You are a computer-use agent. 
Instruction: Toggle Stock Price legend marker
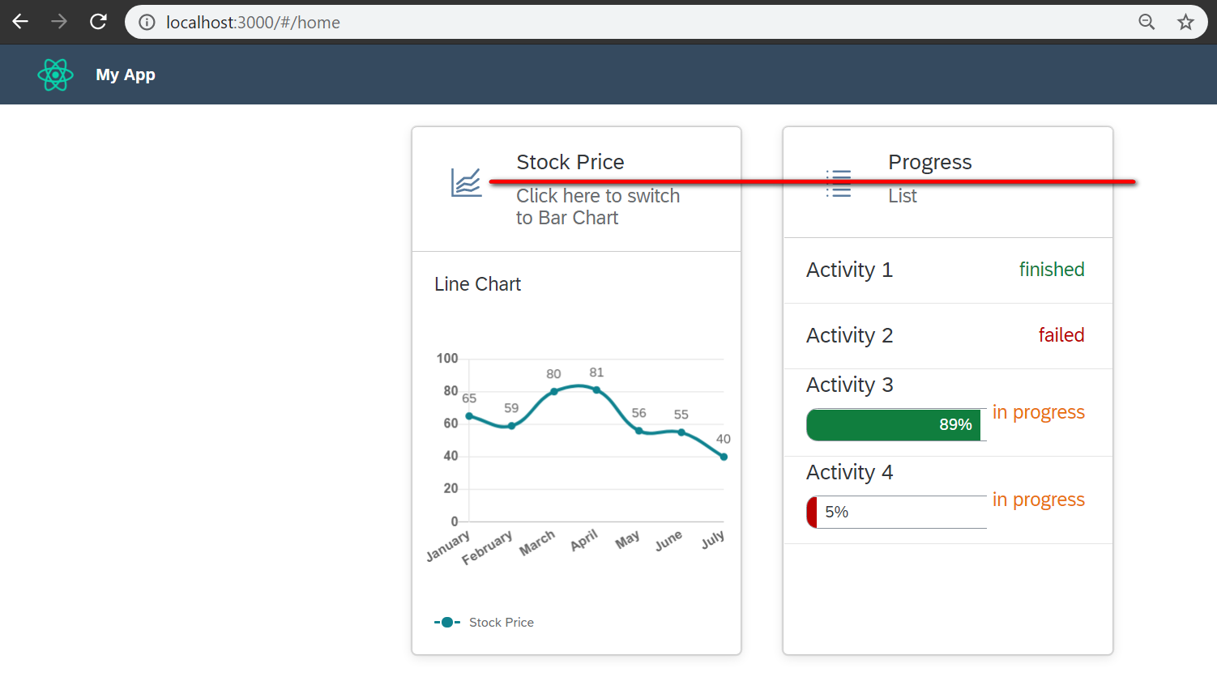(447, 623)
